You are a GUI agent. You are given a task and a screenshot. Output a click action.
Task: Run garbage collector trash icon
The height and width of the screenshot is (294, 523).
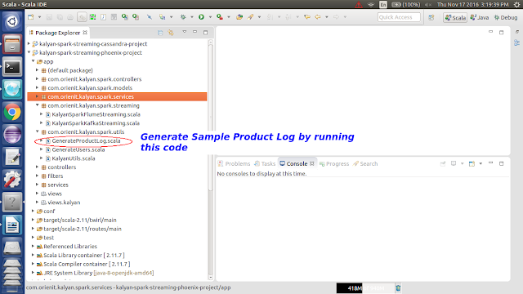[x=398, y=288]
